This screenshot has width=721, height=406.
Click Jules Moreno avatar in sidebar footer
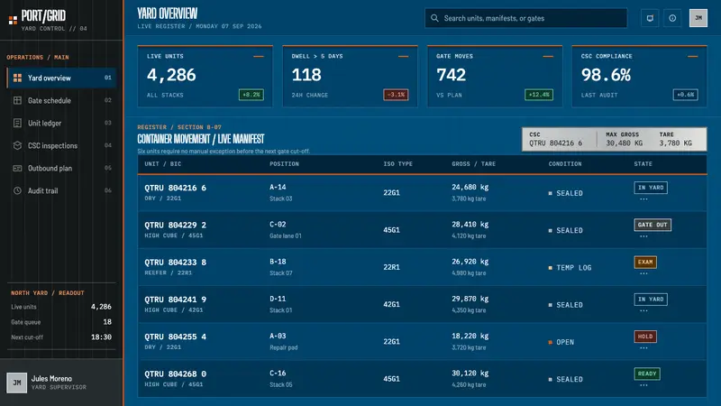tap(16, 383)
